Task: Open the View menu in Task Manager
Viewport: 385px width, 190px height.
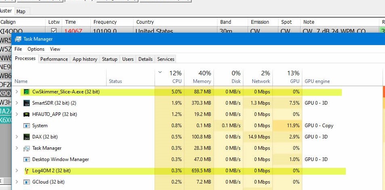Action: click(55, 49)
